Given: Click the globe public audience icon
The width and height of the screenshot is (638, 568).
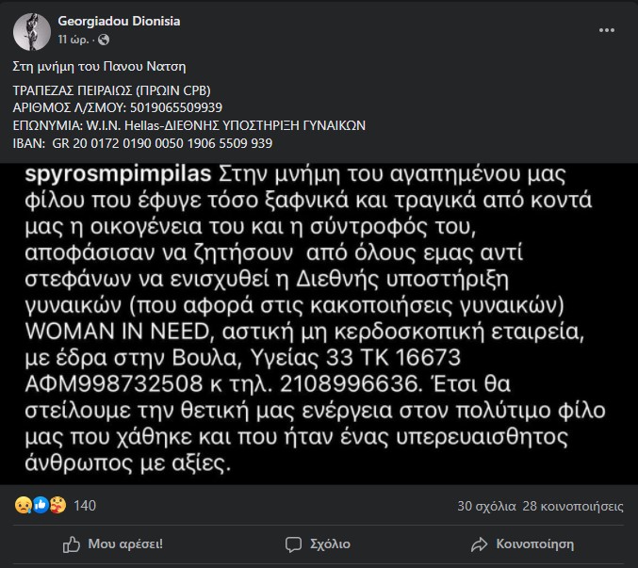Looking at the screenshot, I should [x=104, y=40].
